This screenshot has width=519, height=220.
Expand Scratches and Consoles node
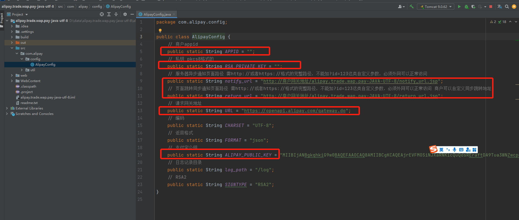[7, 114]
